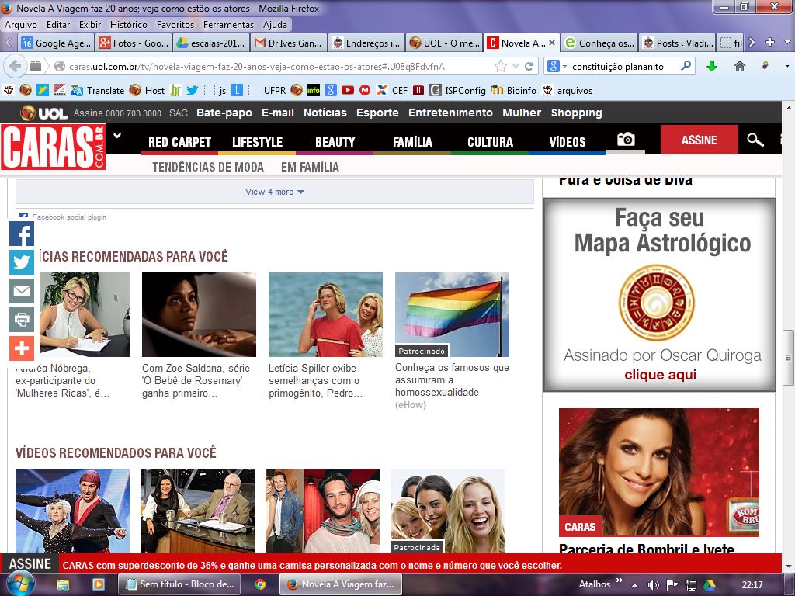
Task: Expand the Caras logo chevron menu
Action: click(117, 135)
